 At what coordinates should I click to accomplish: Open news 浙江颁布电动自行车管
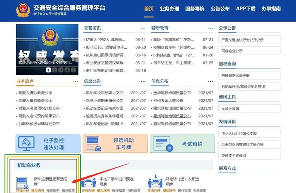[106, 71]
